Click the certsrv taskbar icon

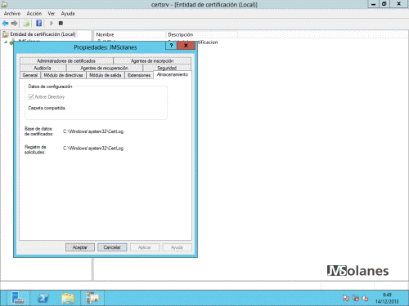(92, 298)
